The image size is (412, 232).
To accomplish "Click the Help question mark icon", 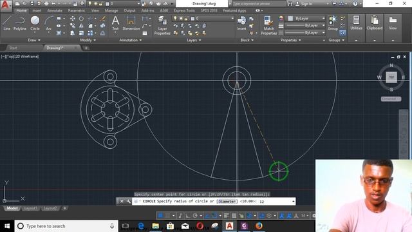I will [355, 4].
